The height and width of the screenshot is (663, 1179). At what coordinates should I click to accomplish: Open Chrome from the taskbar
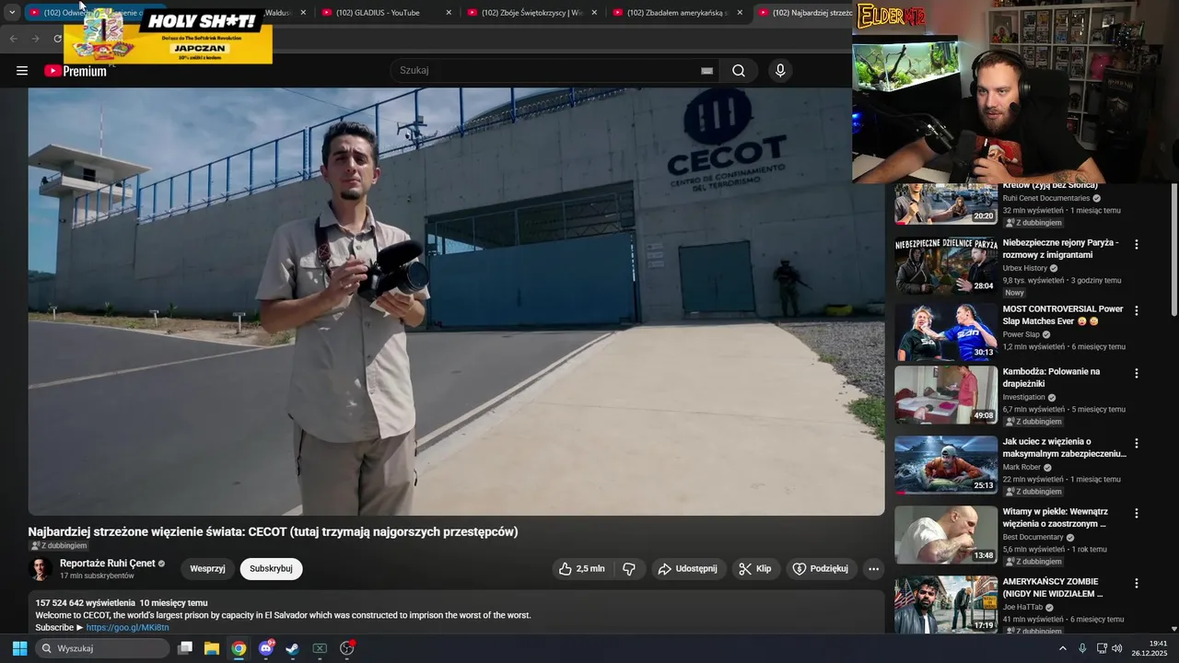click(x=239, y=648)
